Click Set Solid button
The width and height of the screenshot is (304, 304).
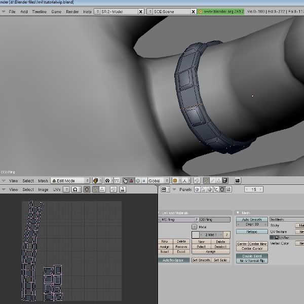pos(220,260)
